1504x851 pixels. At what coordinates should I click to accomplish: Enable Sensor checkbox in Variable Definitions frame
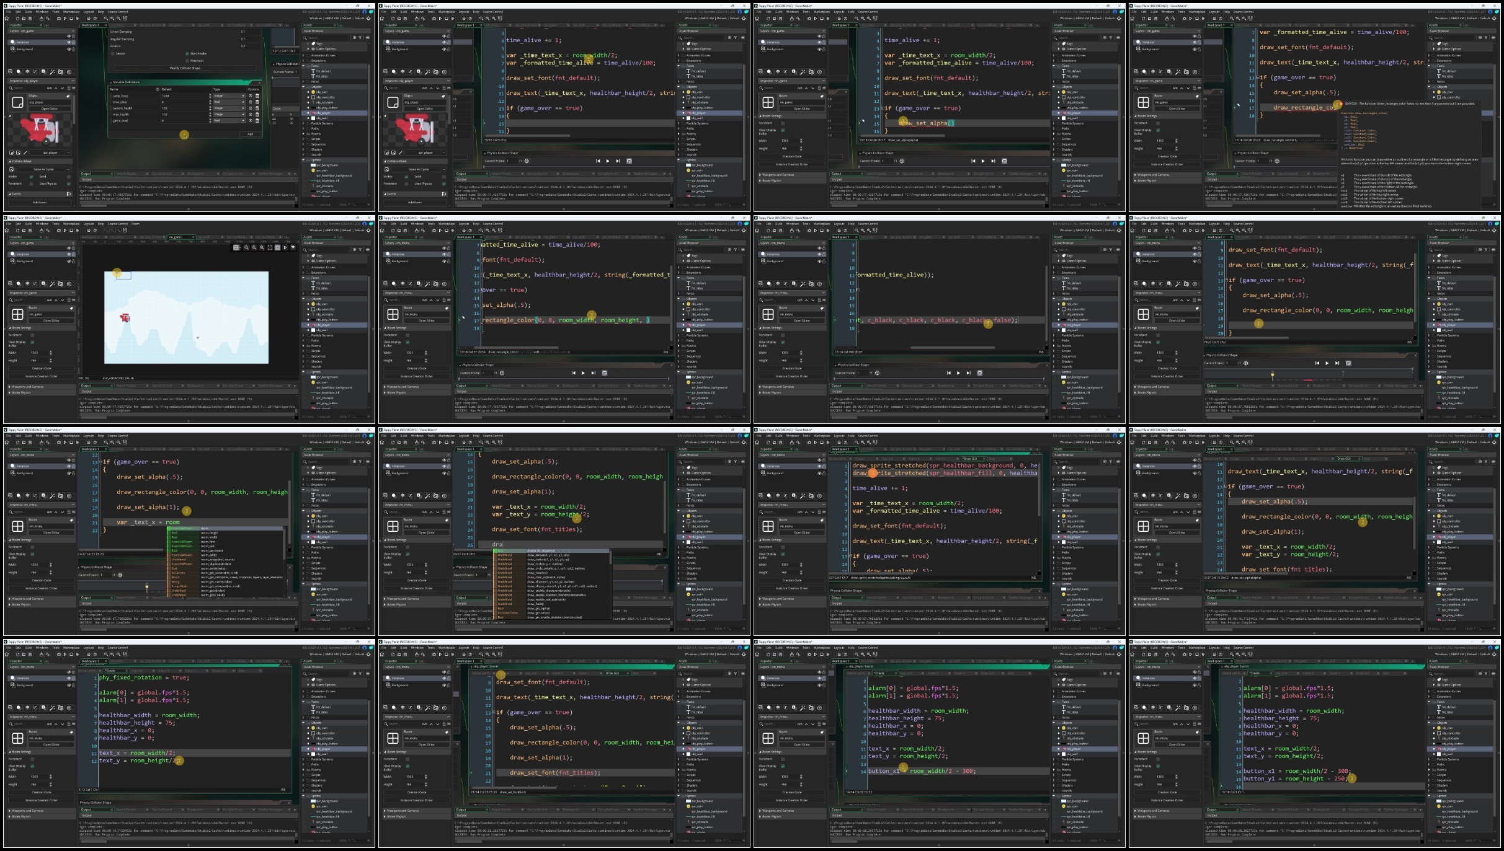[113, 53]
